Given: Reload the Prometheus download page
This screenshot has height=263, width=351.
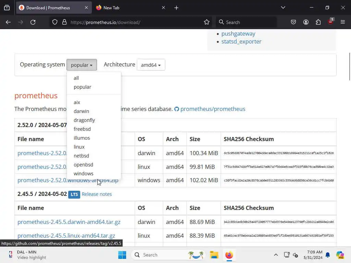Looking at the screenshot, I should click(33, 22).
